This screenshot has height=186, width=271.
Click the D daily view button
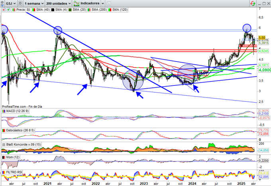[x=20, y=3]
